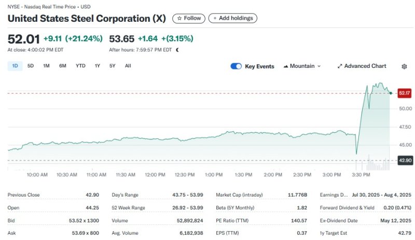This screenshot has width=415, height=240.
Task: Click the Add holdings button
Action: (232, 18)
